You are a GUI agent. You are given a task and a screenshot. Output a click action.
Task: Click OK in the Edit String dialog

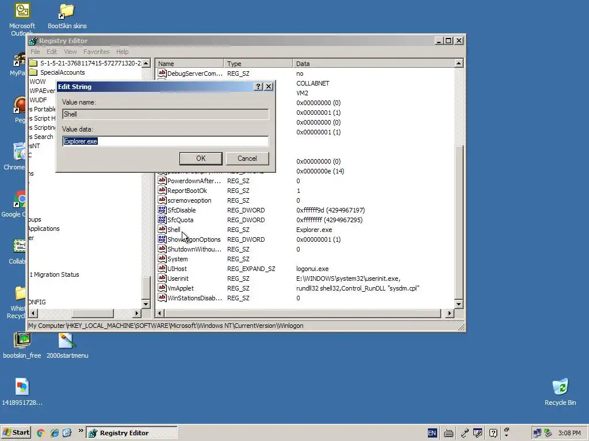coord(201,158)
